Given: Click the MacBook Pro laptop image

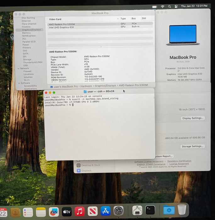Looking at the screenshot, I should tap(183, 35).
